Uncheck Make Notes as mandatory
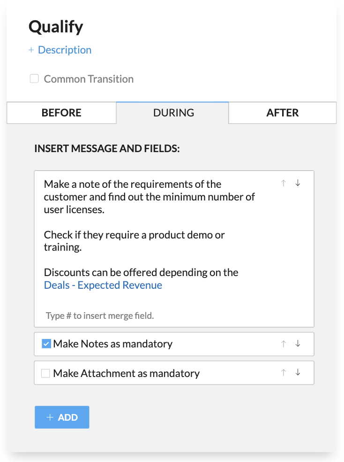This screenshot has height=462, width=344. click(x=46, y=344)
